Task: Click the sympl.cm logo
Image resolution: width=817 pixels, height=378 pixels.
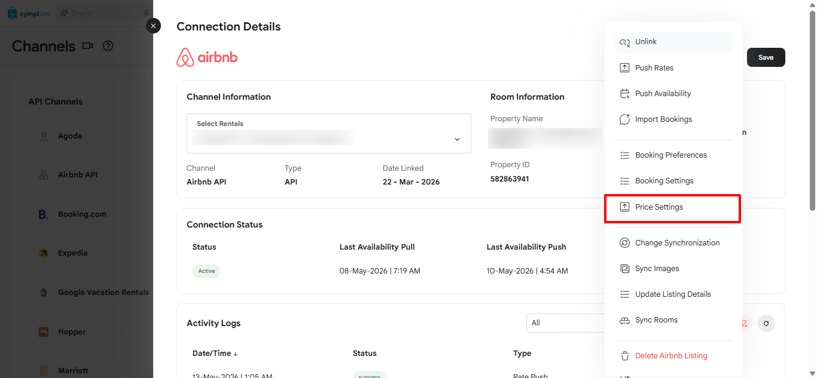Action: tap(29, 13)
